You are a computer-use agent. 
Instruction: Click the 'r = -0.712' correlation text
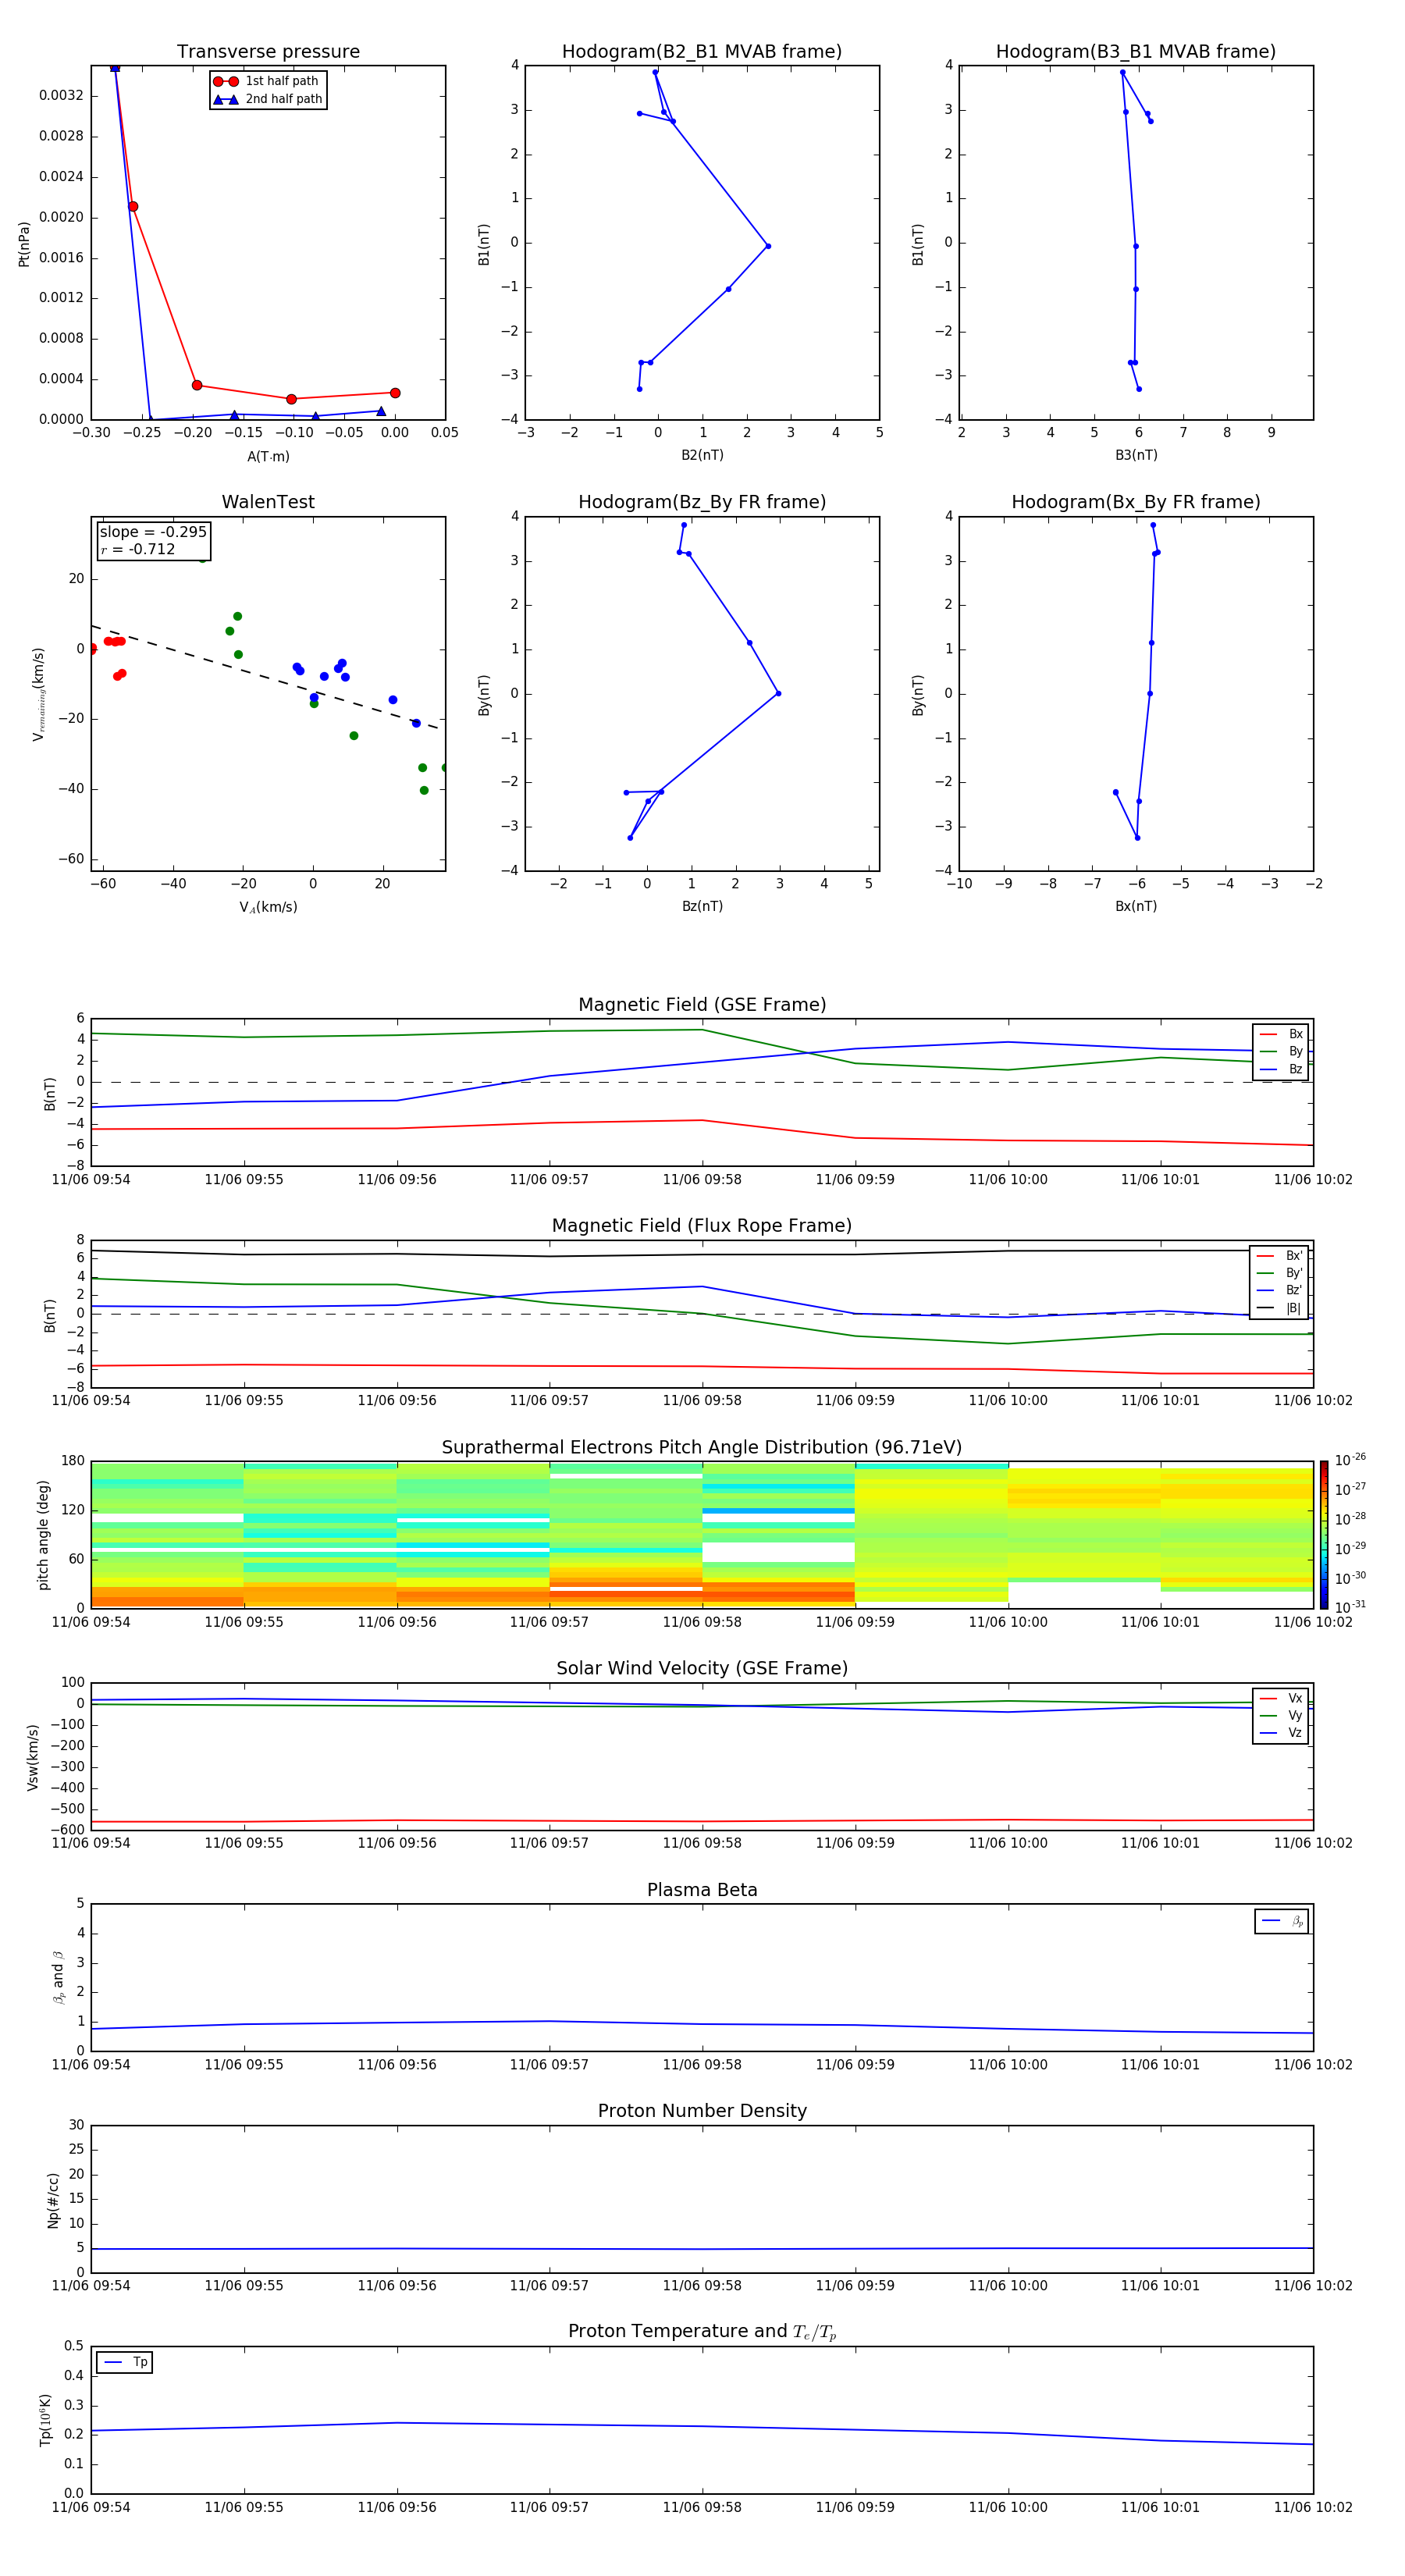coord(138,549)
